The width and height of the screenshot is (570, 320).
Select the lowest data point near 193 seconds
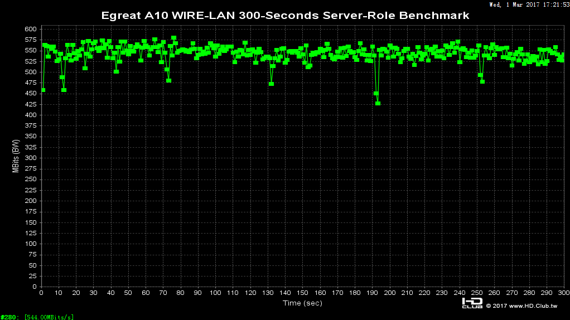click(378, 104)
